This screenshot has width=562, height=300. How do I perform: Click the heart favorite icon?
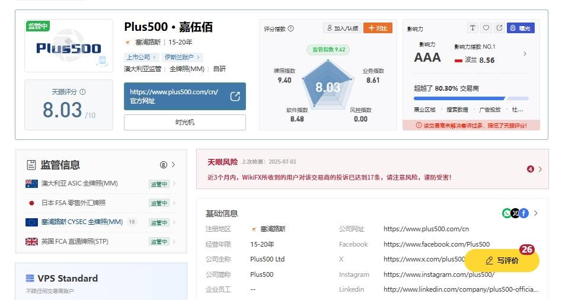pos(486,28)
